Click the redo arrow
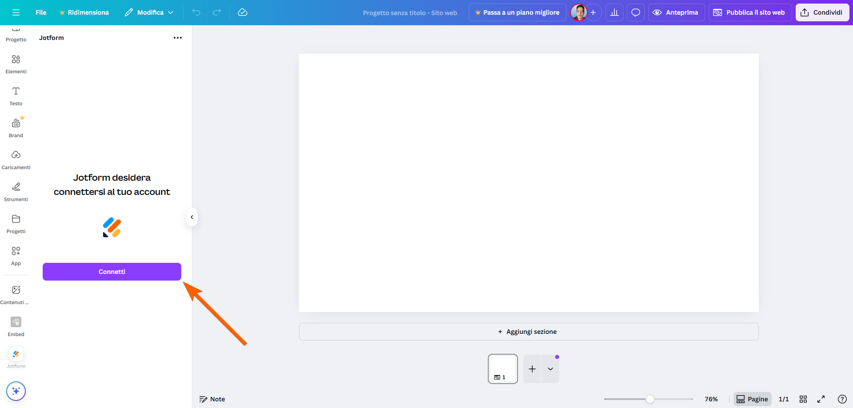 pyautogui.click(x=217, y=12)
